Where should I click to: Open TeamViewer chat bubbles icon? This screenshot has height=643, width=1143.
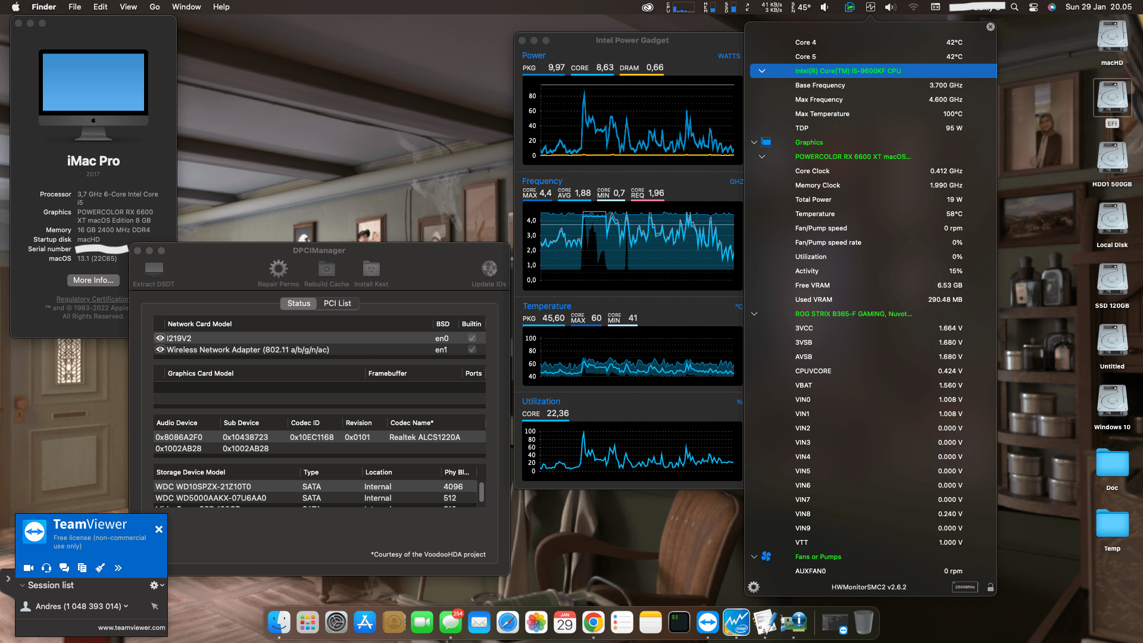pos(64,568)
